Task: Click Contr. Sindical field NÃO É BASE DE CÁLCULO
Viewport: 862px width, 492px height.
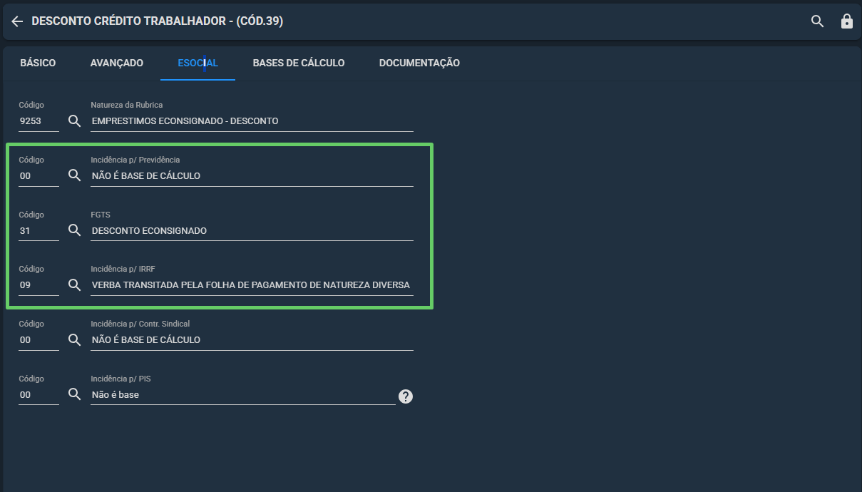Action: coord(252,340)
